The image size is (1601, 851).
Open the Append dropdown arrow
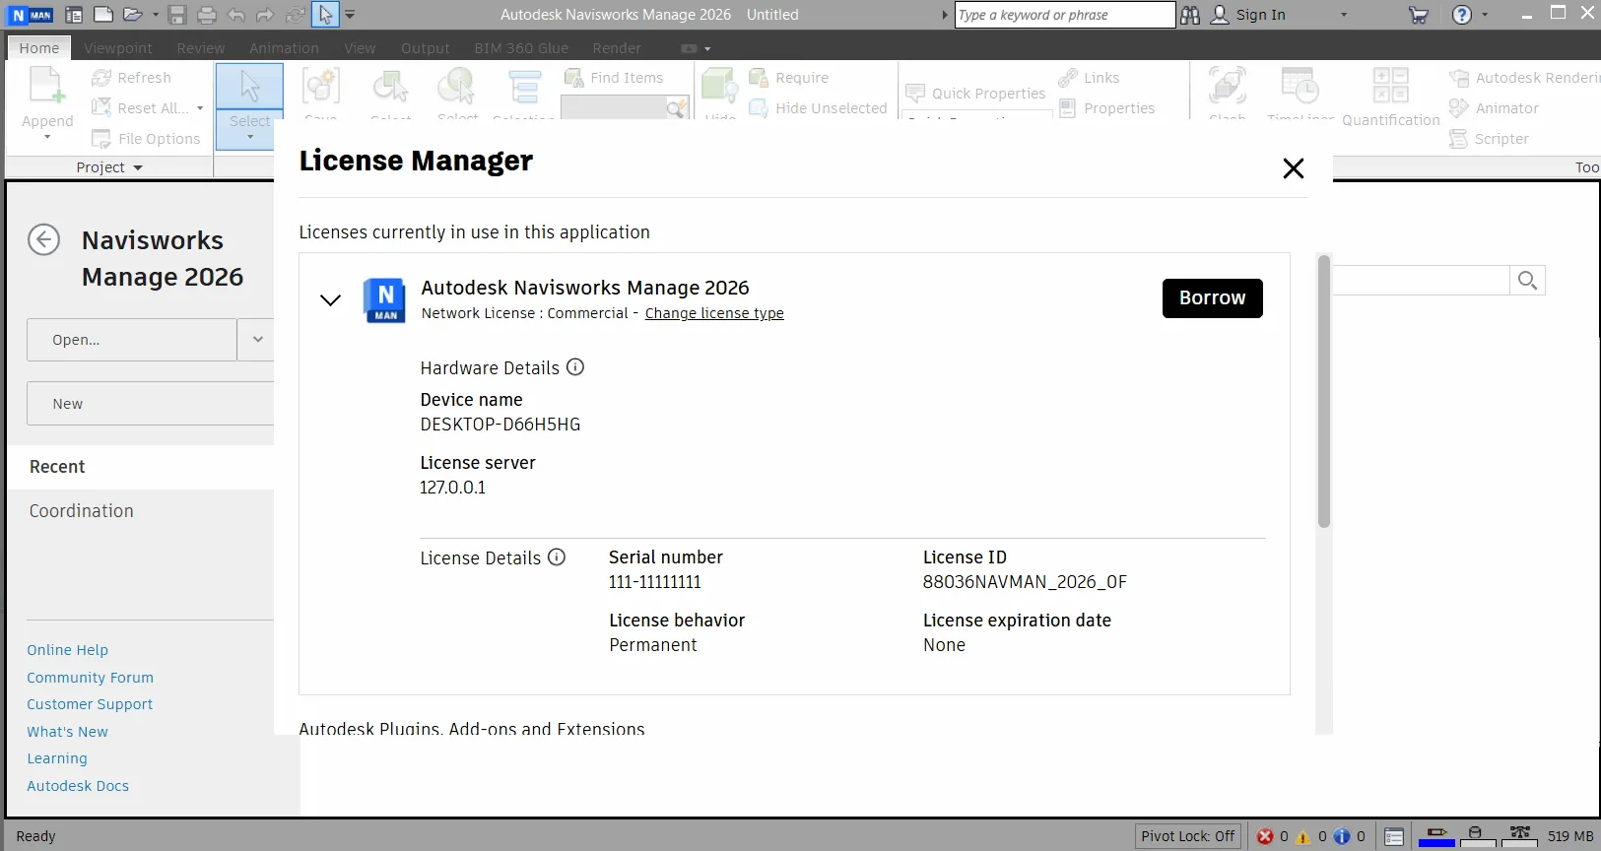pos(47,137)
